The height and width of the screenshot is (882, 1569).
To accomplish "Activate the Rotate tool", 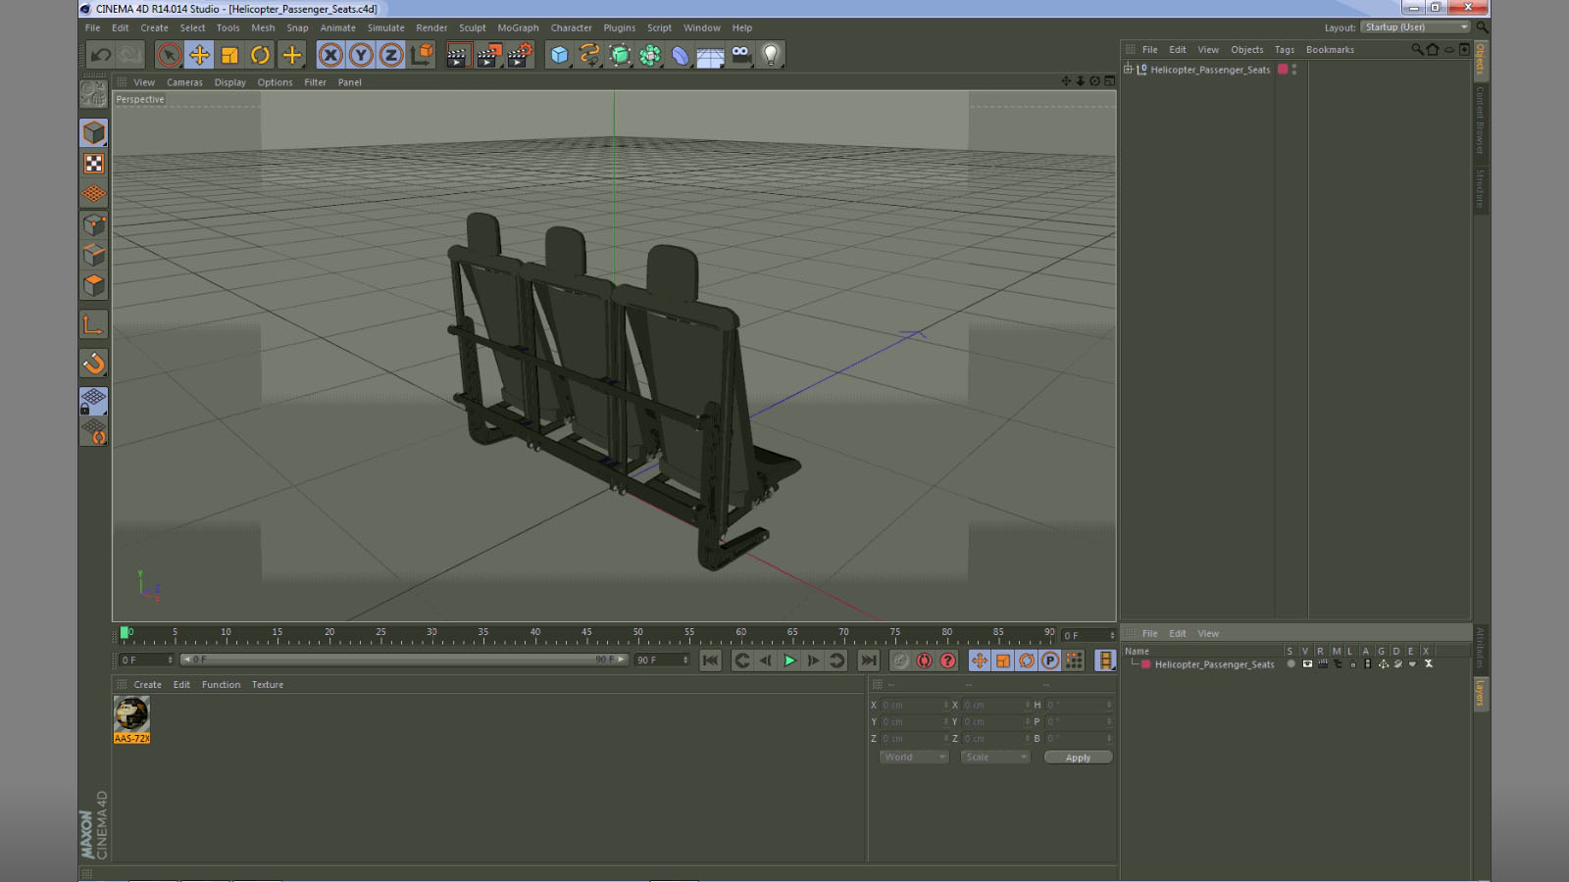I will pyautogui.click(x=260, y=55).
